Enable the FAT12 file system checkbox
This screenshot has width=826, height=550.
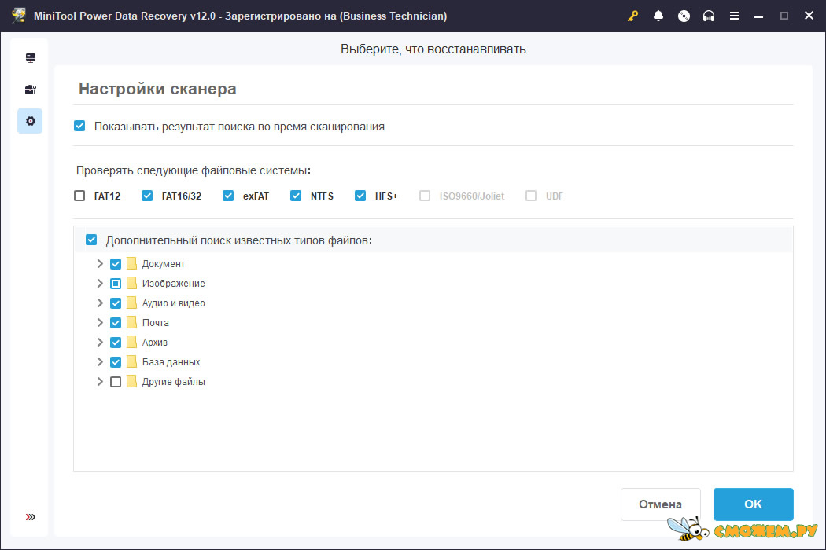tap(79, 196)
